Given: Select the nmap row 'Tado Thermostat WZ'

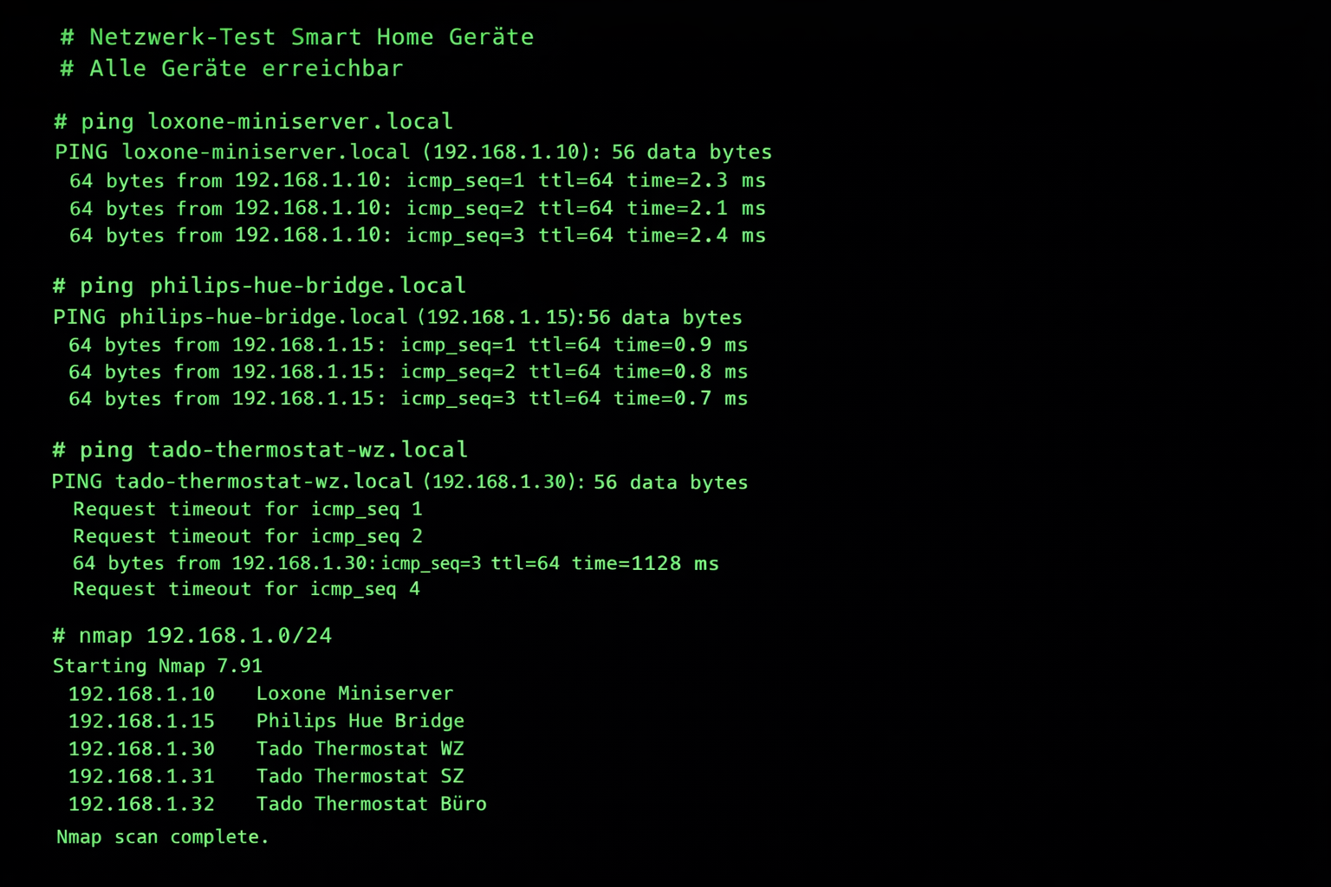Looking at the screenshot, I should pyautogui.click(x=266, y=749).
